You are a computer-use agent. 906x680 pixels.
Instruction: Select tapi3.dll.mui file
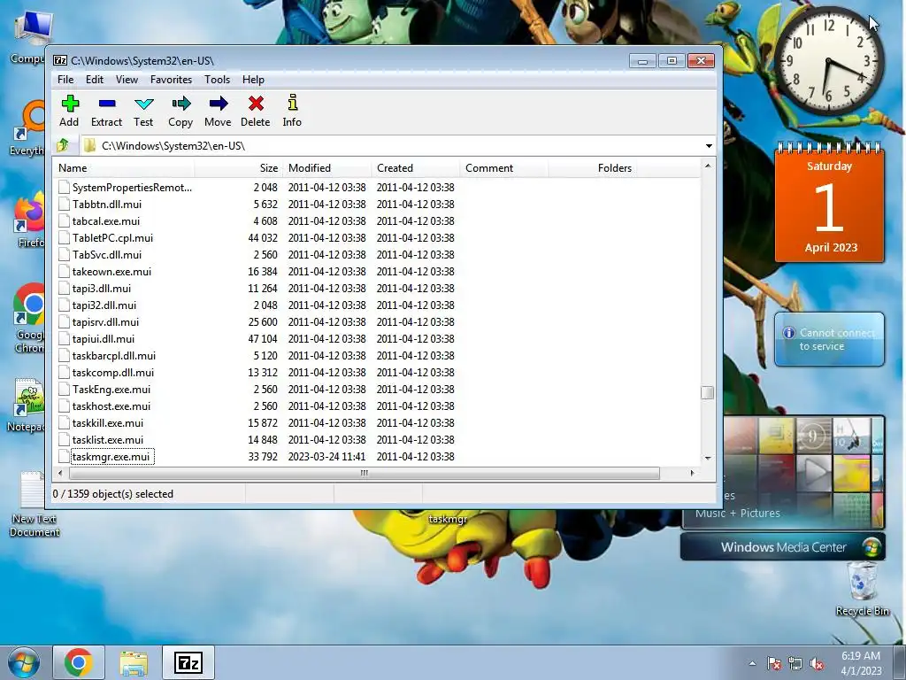[102, 288]
